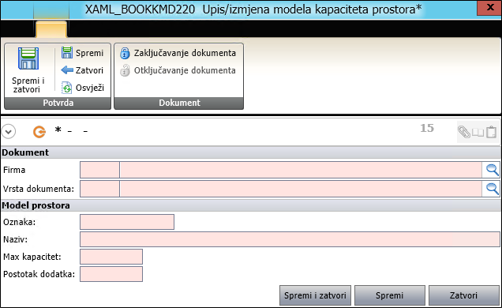Select the highlighted yellow ribbon tab
Viewport: 502px width, 308px height.
[x=51, y=29]
